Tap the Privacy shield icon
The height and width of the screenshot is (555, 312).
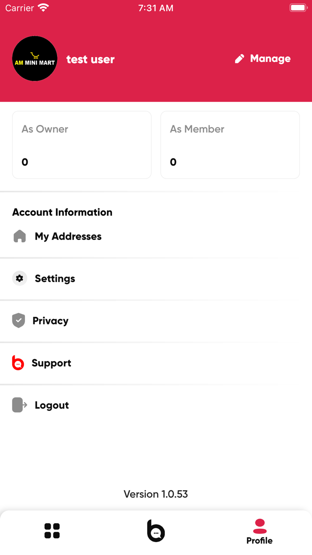19,321
